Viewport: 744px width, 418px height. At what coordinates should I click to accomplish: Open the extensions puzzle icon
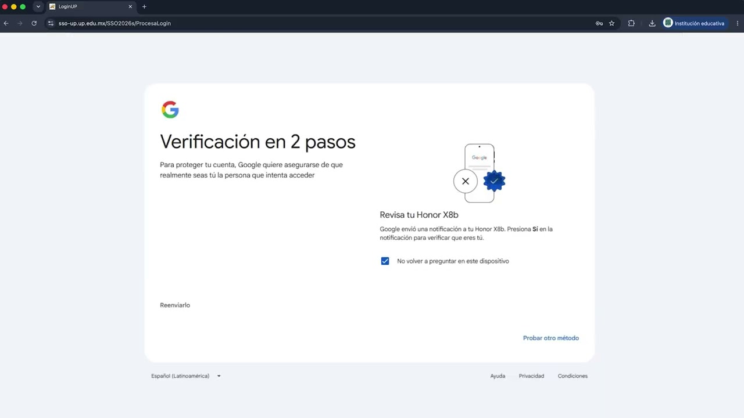coord(631,23)
